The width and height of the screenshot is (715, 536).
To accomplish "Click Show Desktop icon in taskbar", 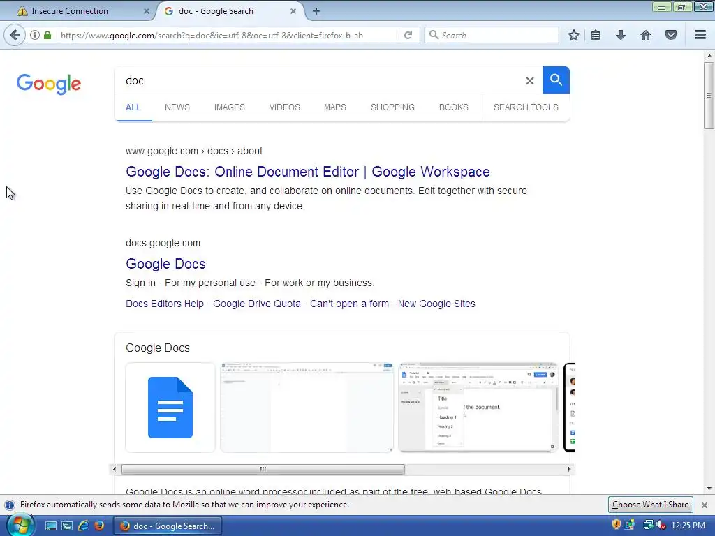I will (x=50, y=526).
